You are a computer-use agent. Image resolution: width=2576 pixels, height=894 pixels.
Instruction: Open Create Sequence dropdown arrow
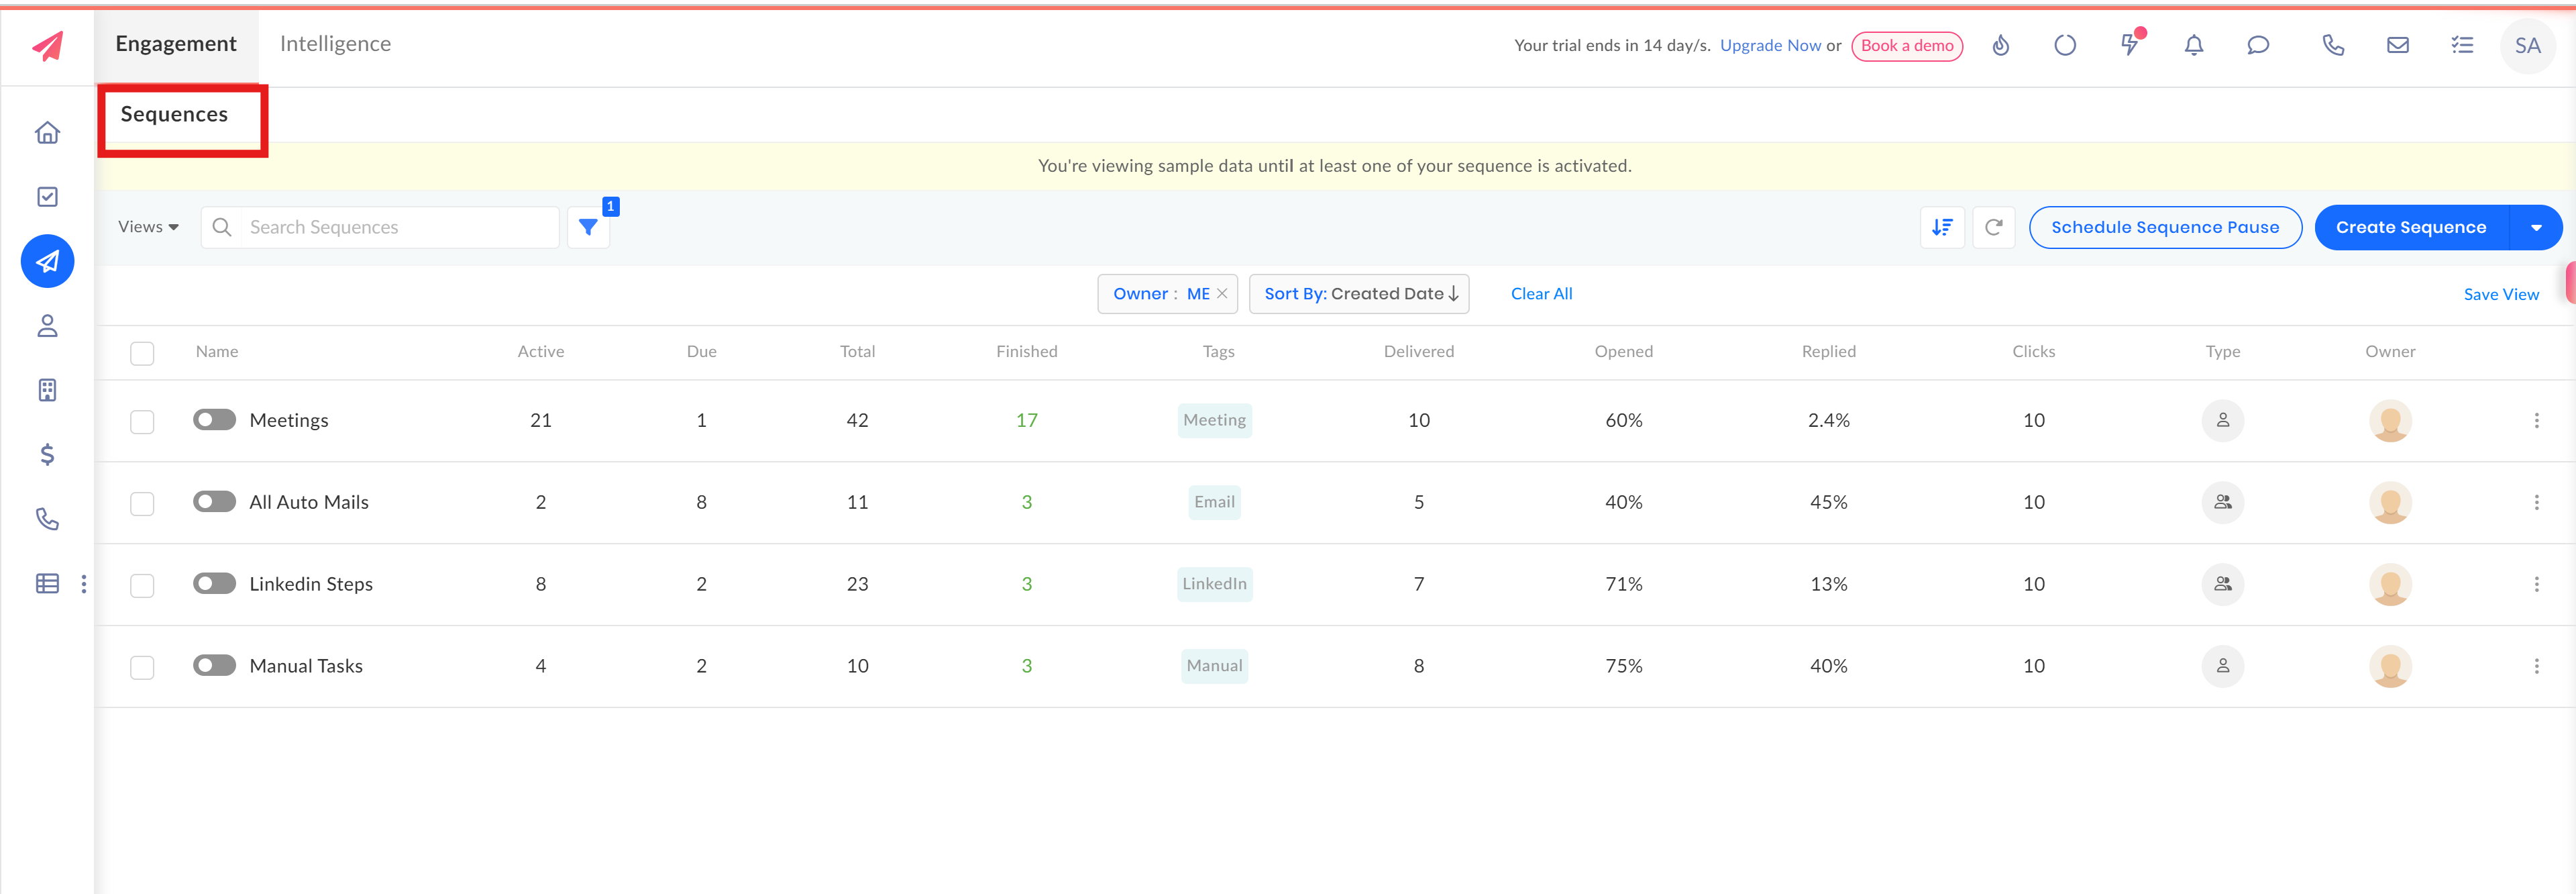[2536, 228]
